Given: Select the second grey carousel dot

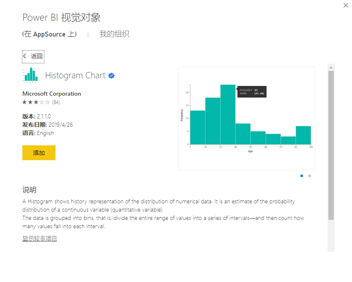Looking at the screenshot, I should click(x=309, y=176).
